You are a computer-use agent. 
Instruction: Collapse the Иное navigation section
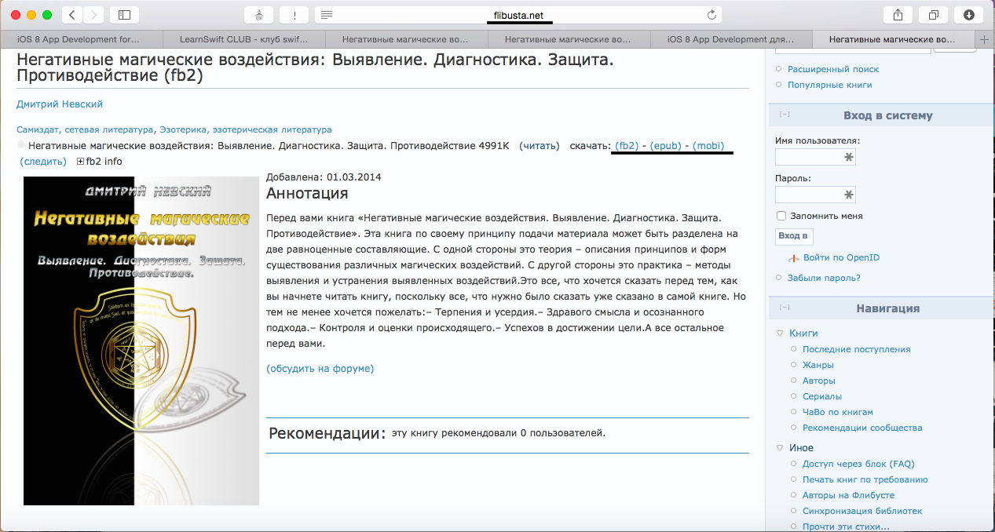click(778, 447)
